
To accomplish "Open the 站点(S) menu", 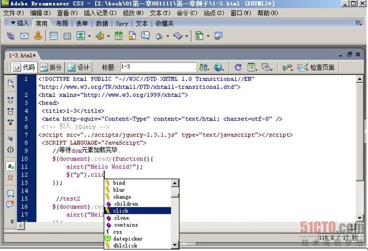I will click(x=214, y=13).
